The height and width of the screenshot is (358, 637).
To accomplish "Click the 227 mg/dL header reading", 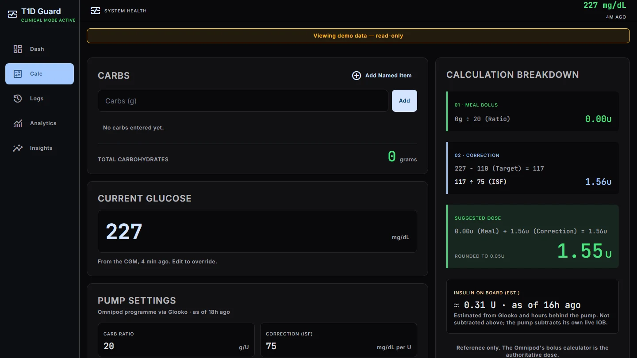I will click(x=605, y=5).
